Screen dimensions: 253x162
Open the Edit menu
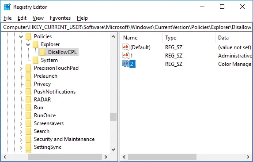(x=22, y=18)
